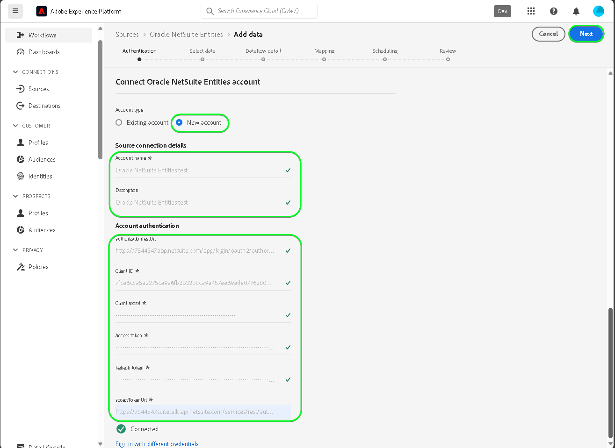Collapse the Prospects section
Image resolution: width=615 pixels, height=448 pixels.
15,196
